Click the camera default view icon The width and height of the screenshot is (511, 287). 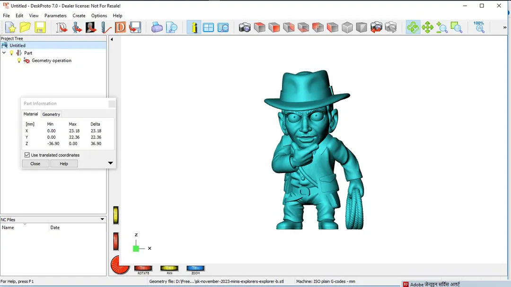[x=245, y=27]
